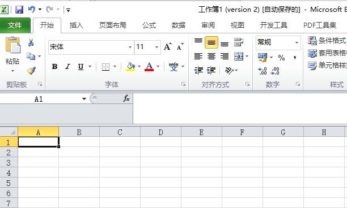Click the Format Painter brush icon

click(31, 71)
